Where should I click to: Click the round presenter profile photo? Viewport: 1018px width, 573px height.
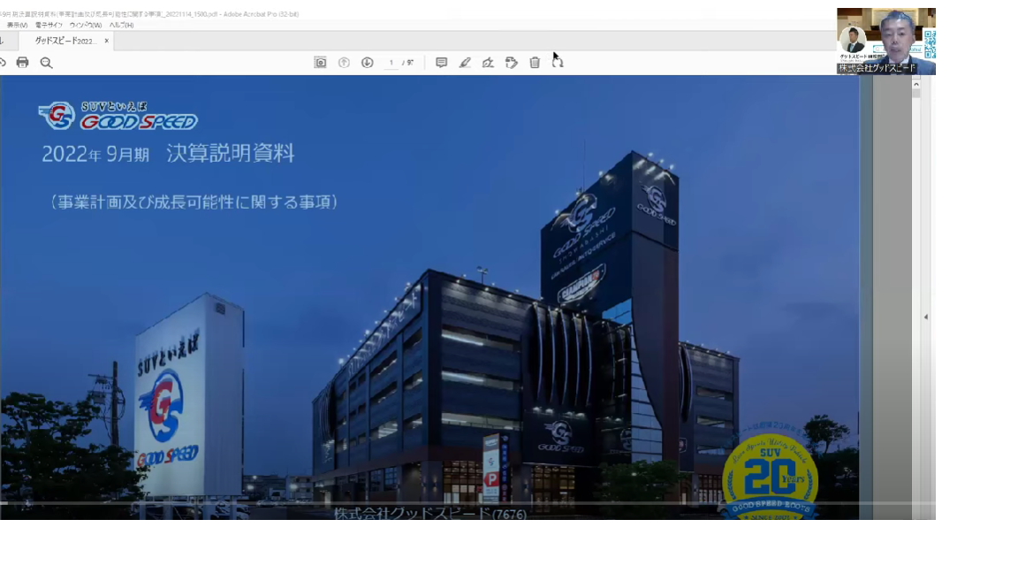[x=853, y=40]
